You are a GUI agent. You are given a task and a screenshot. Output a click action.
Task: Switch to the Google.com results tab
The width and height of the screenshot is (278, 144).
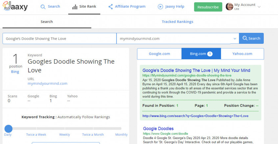tap(159, 54)
